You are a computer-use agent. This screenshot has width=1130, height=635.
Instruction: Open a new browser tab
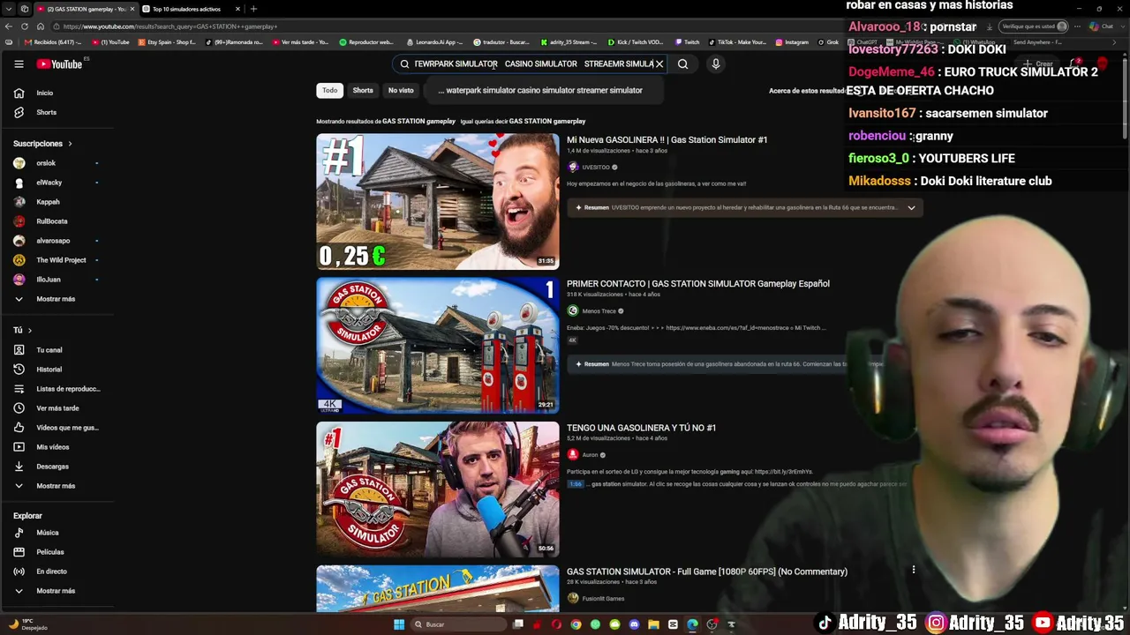pos(253,9)
